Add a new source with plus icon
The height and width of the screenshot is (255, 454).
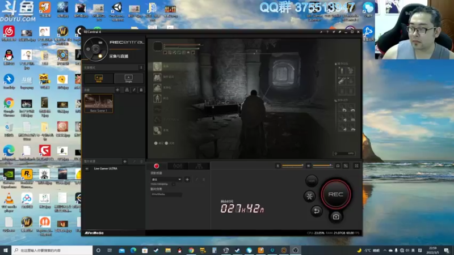click(x=125, y=161)
